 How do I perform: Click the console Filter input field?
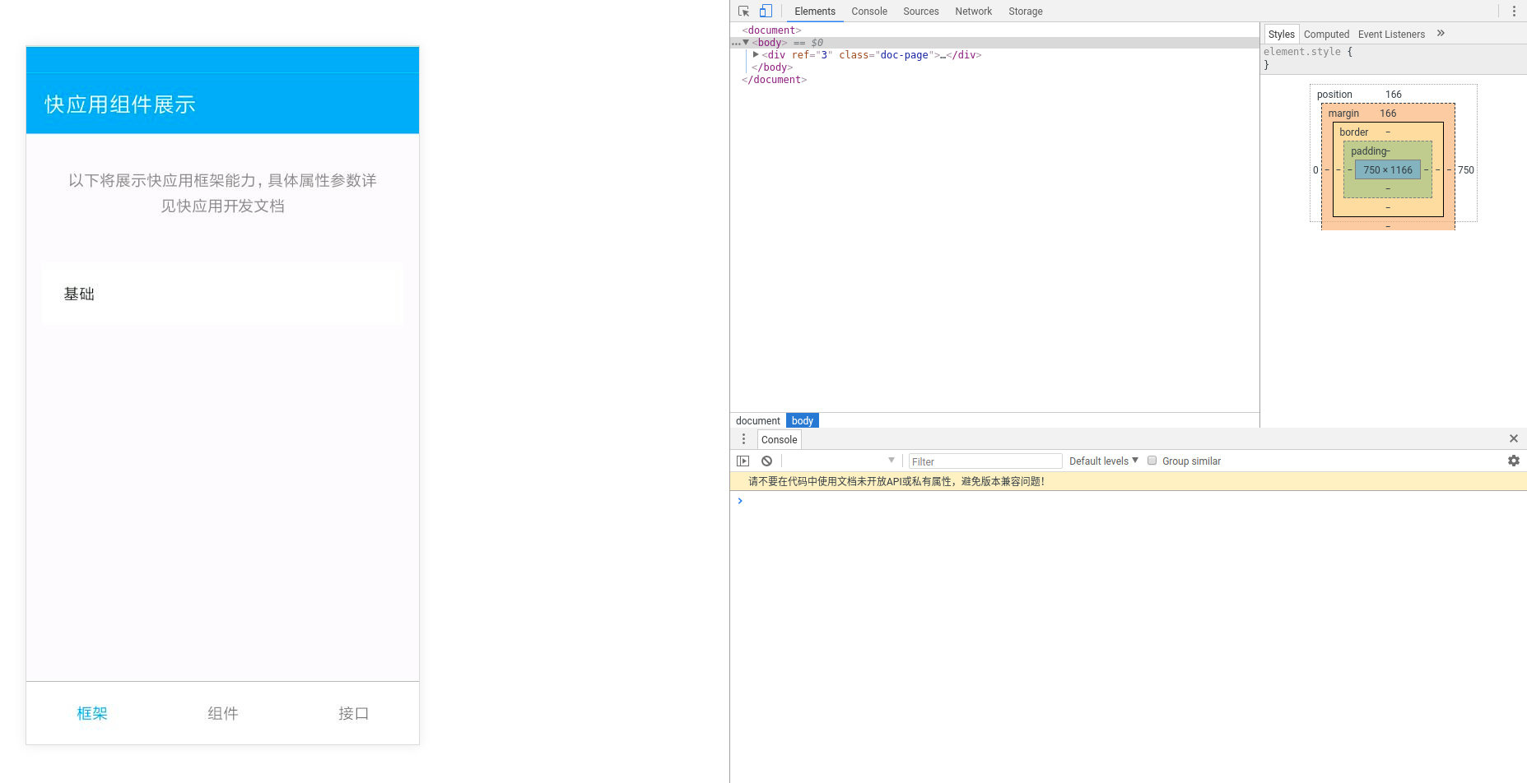point(985,461)
